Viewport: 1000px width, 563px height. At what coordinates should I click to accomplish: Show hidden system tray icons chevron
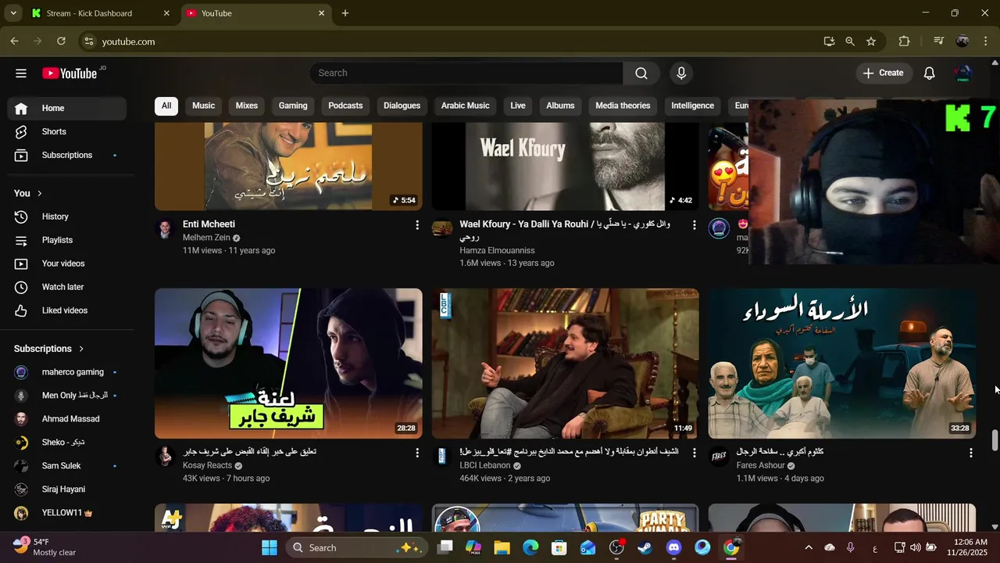click(x=809, y=547)
